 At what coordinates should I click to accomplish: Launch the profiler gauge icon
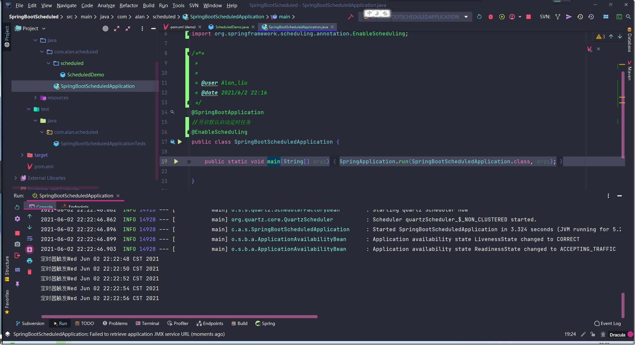tap(512, 17)
